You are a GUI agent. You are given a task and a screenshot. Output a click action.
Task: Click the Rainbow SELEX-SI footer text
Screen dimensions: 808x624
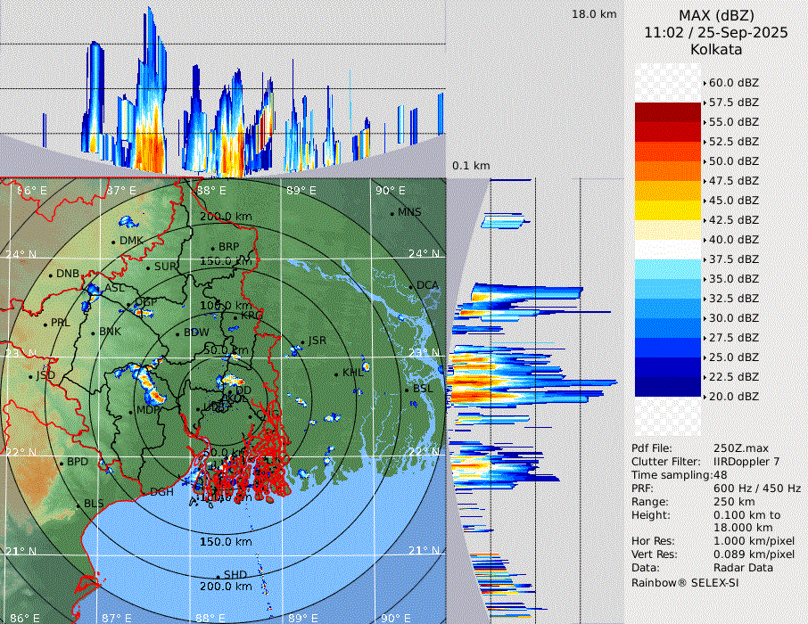point(685,582)
